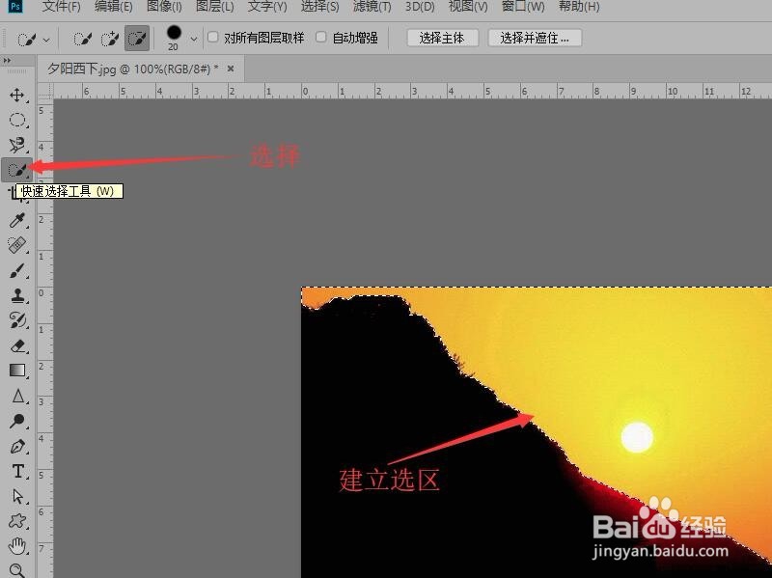This screenshot has width=772, height=578.
Task: Click the Photoshop Ps logo icon
Action: coord(15,7)
